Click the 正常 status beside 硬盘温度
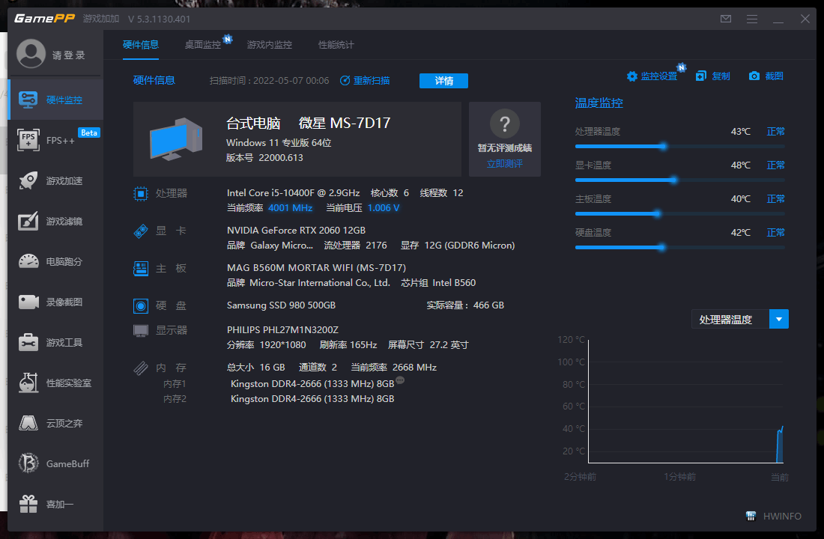824x539 pixels. [x=775, y=232]
